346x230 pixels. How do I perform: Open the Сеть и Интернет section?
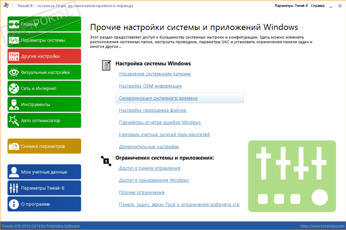[44, 89]
